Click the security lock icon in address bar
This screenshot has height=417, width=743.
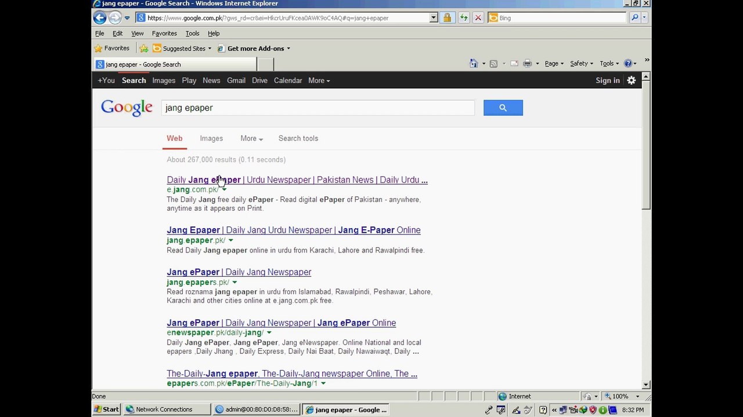coord(447,18)
